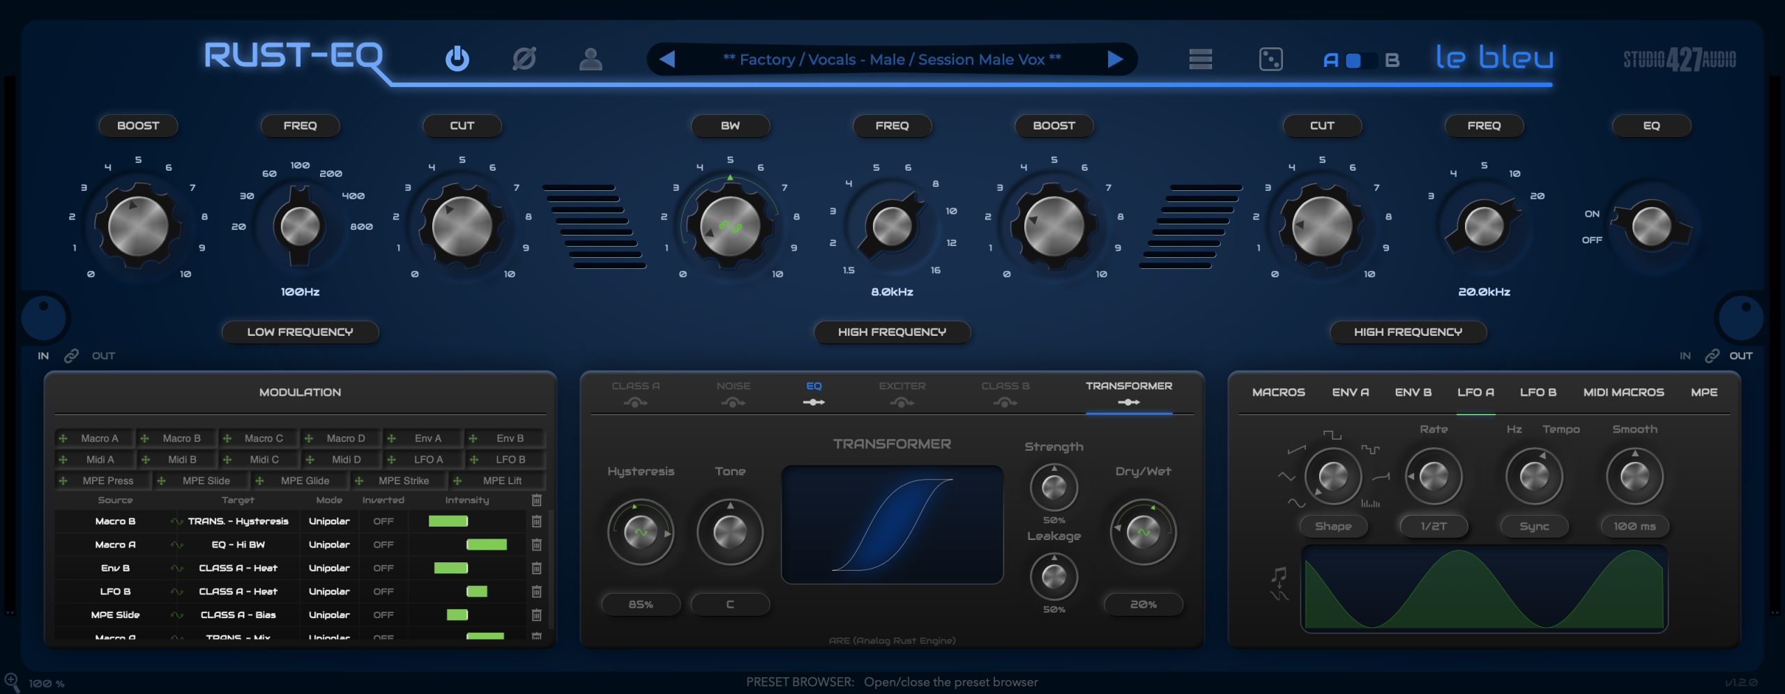Switch to the MIDI MACROS tab
Screen dimensions: 1785x694
[1623, 392]
